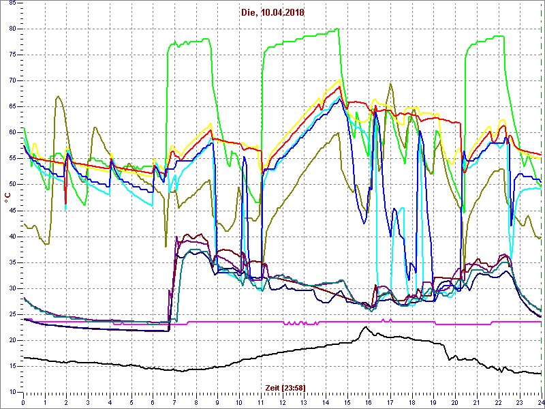This screenshot has width=545, height=409.
Task: Click hour 17 on the time axis
Action: click(390, 402)
